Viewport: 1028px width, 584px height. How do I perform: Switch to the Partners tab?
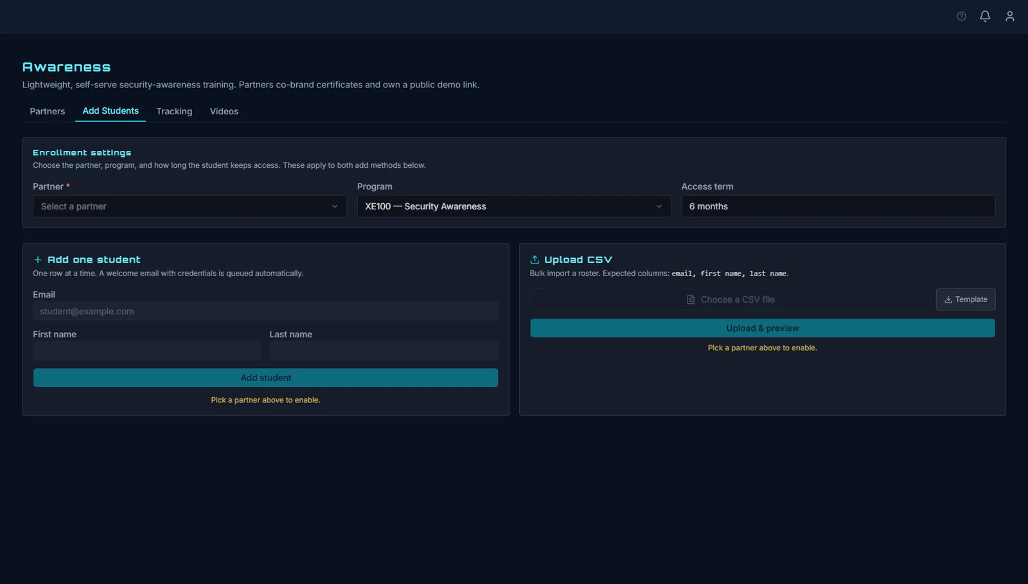(48, 111)
